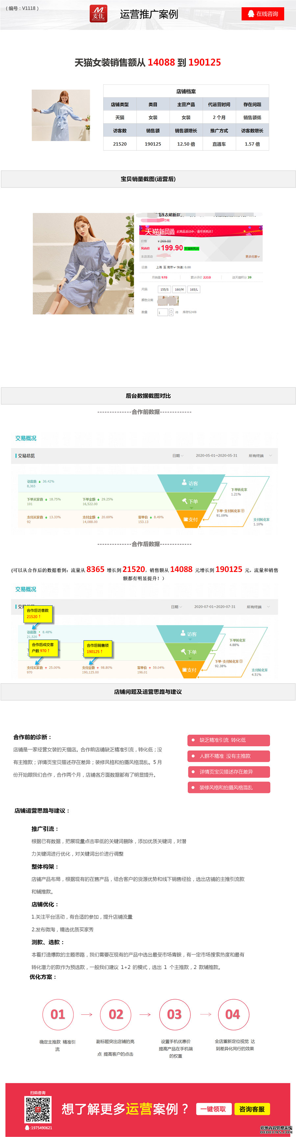Open the 日期 dropdown above the 2020-07 data
Viewport: 296px width, 1137px height.
[x=177, y=607]
